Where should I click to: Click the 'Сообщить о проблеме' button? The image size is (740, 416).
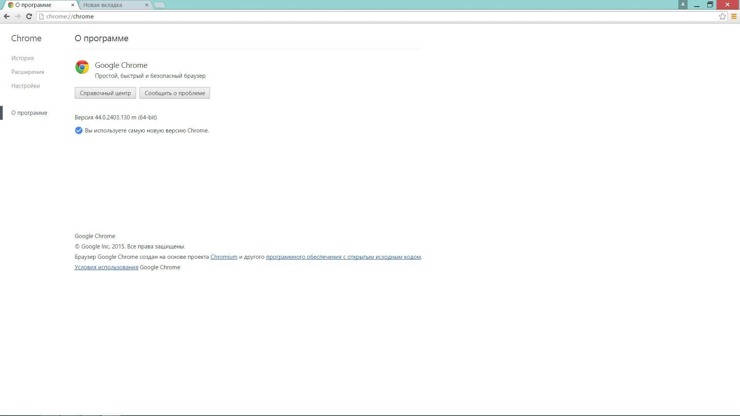click(175, 93)
